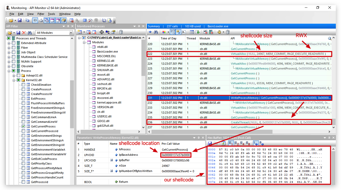The image size is (341, 190).
Task: Select 1-byte grouping in Hex Buffer toolbar
Action: tap(231, 143)
